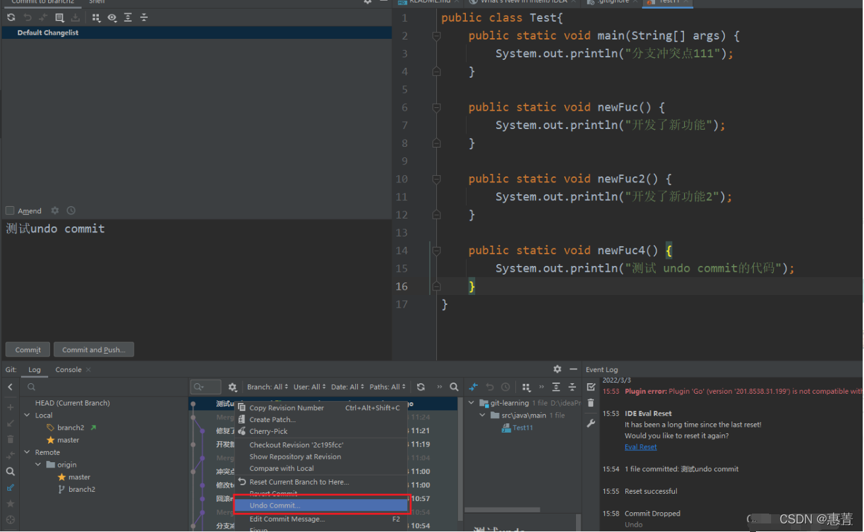Collapse the git-learning changed files node
Image resolution: width=864 pixels, height=532 pixels.
click(472, 403)
